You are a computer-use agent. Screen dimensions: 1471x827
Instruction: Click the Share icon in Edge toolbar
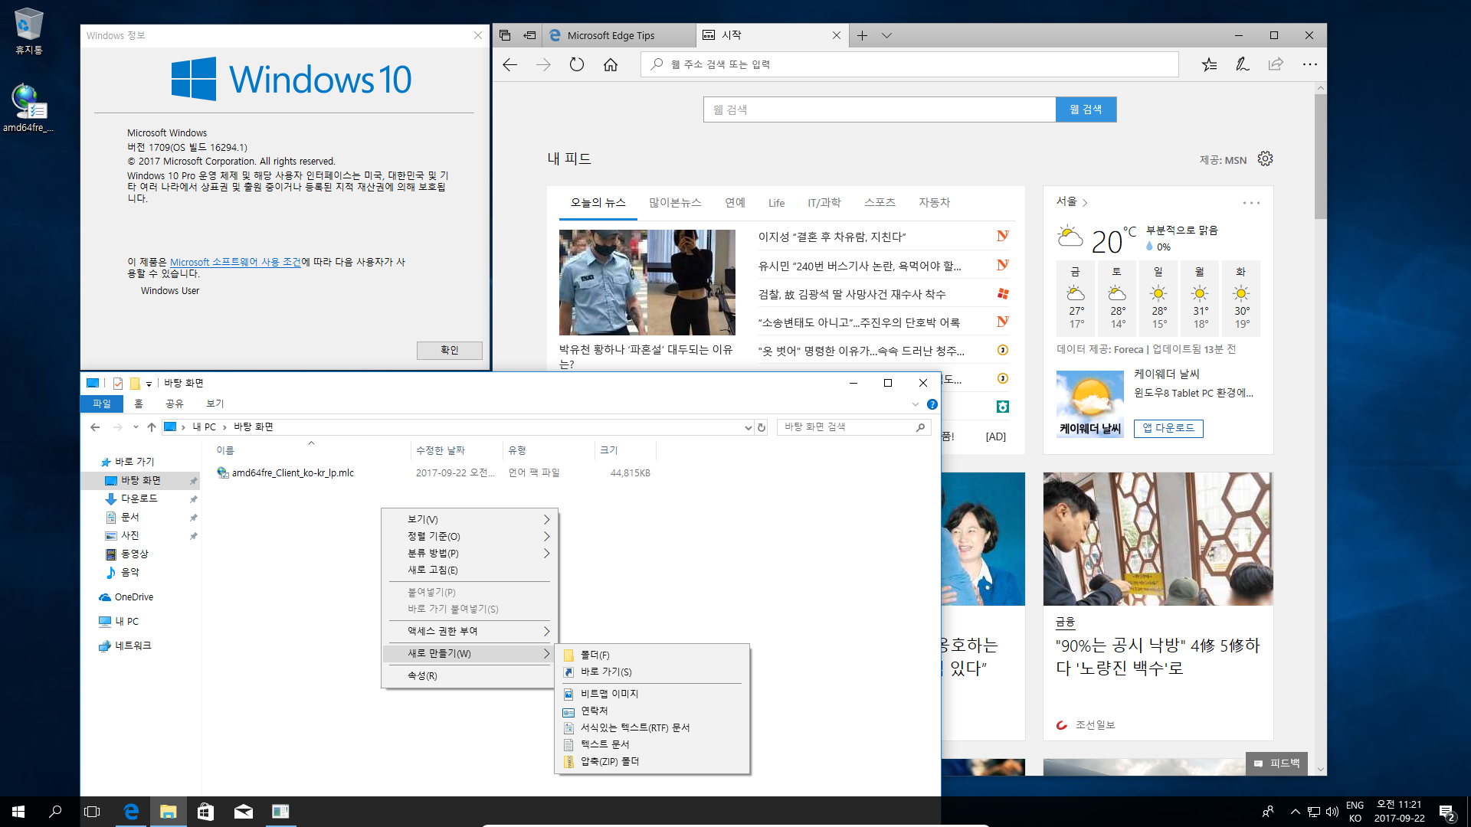[1276, 65]
